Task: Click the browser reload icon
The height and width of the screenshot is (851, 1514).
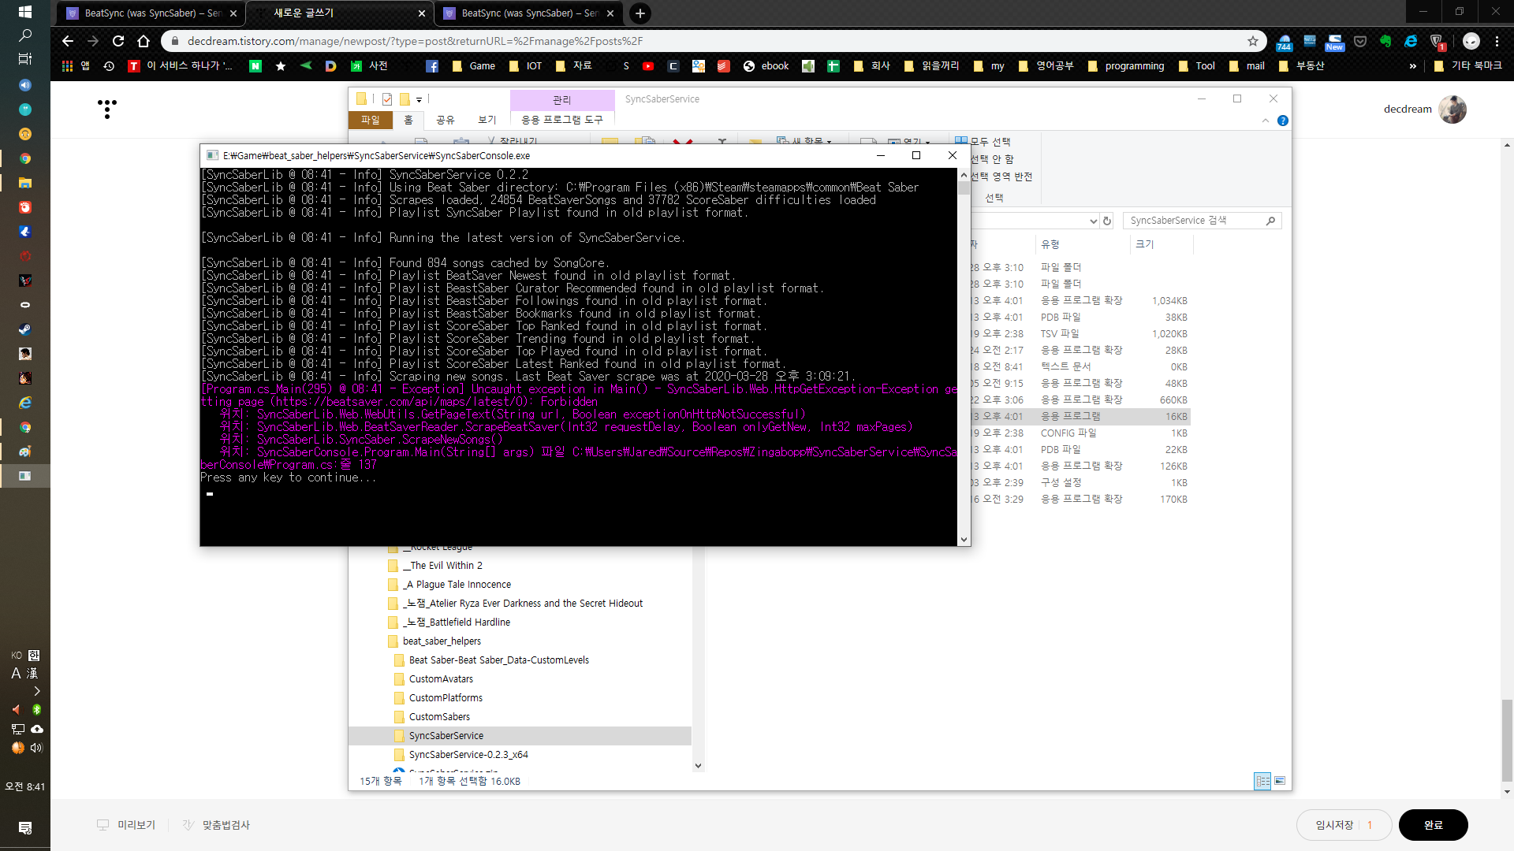Action: click(x=118, y=41)
